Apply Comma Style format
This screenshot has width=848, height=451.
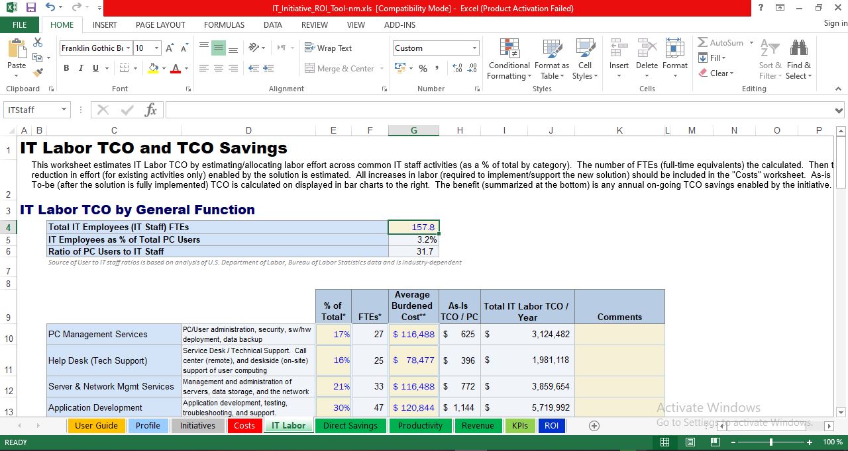coord(438,68)
